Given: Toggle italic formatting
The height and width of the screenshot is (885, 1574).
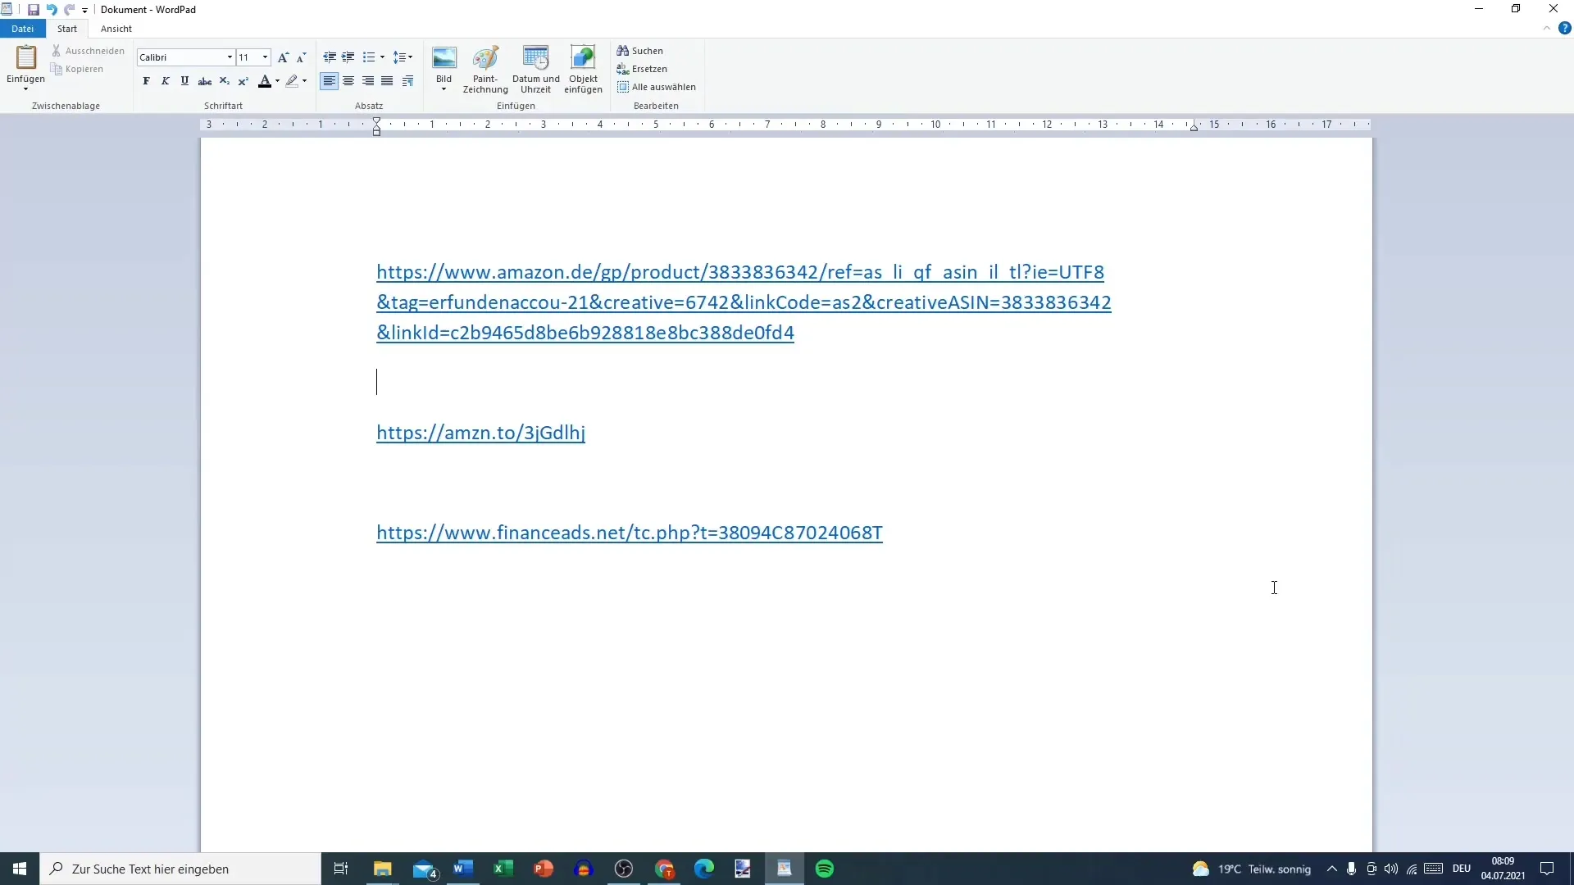Looking at the screenshot, I should point(166,82).
